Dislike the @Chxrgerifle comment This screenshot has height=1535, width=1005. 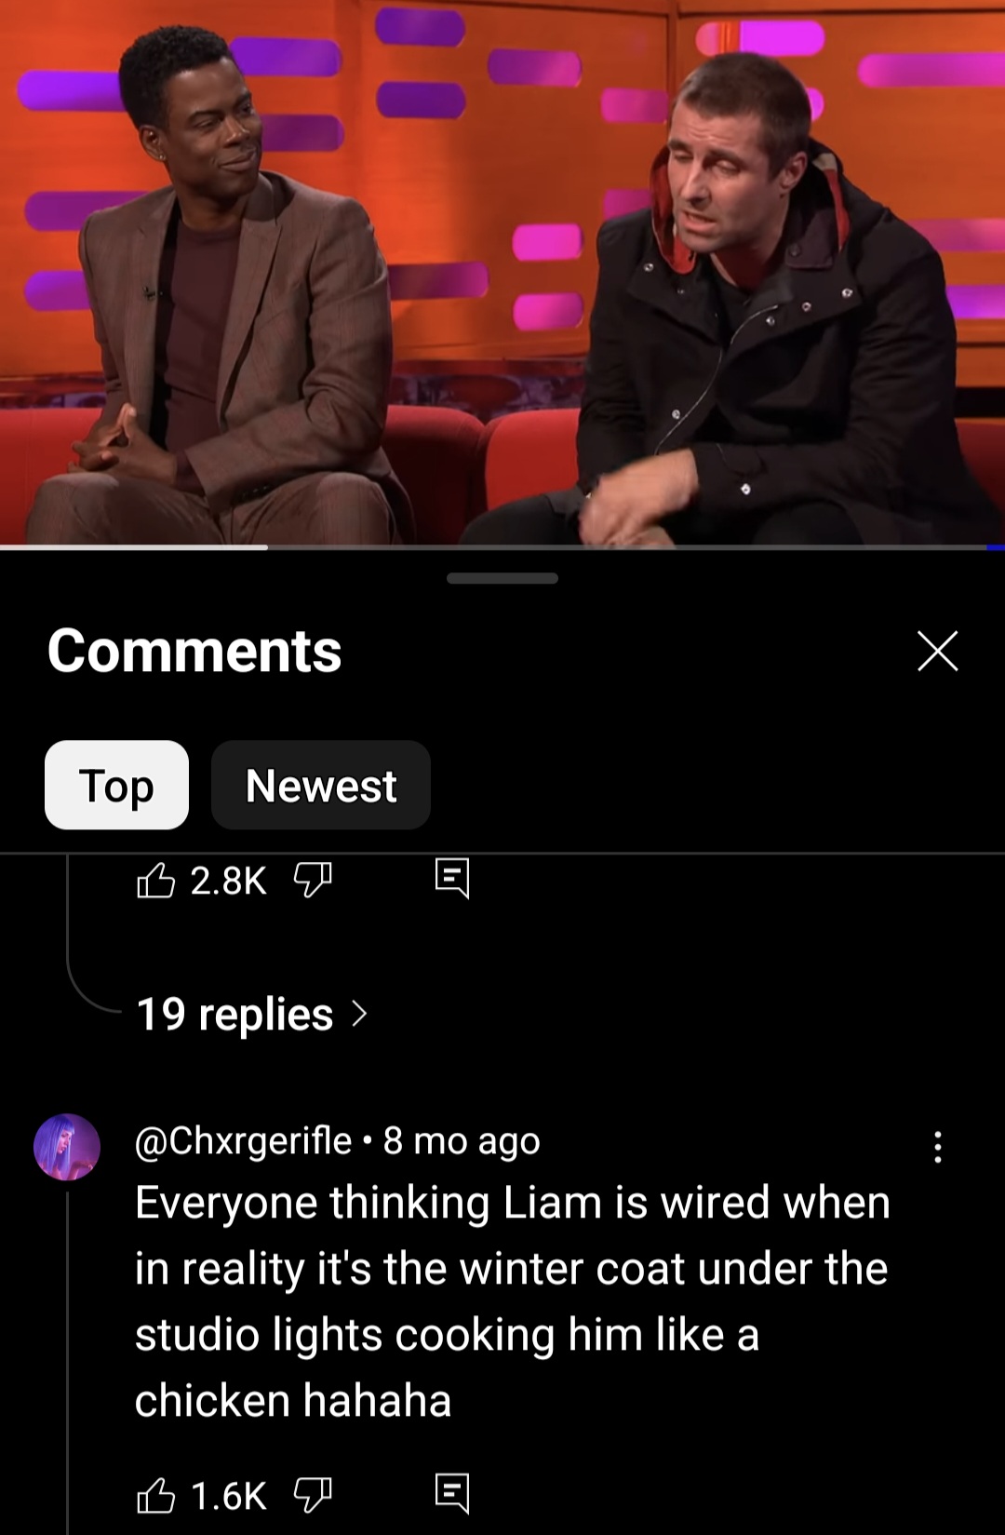pos(313,1495)
